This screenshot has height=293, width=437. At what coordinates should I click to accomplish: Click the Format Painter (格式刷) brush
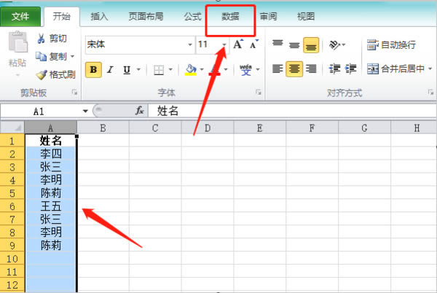(x=41, y=74)
